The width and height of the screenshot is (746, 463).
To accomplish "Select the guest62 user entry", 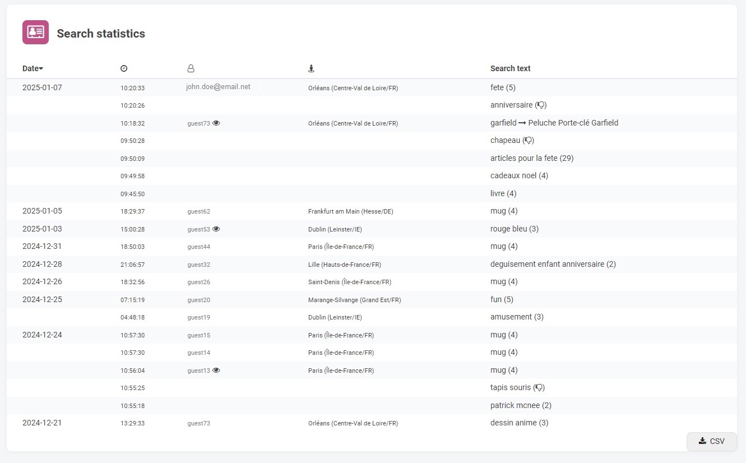I will (x=198, y=211).
